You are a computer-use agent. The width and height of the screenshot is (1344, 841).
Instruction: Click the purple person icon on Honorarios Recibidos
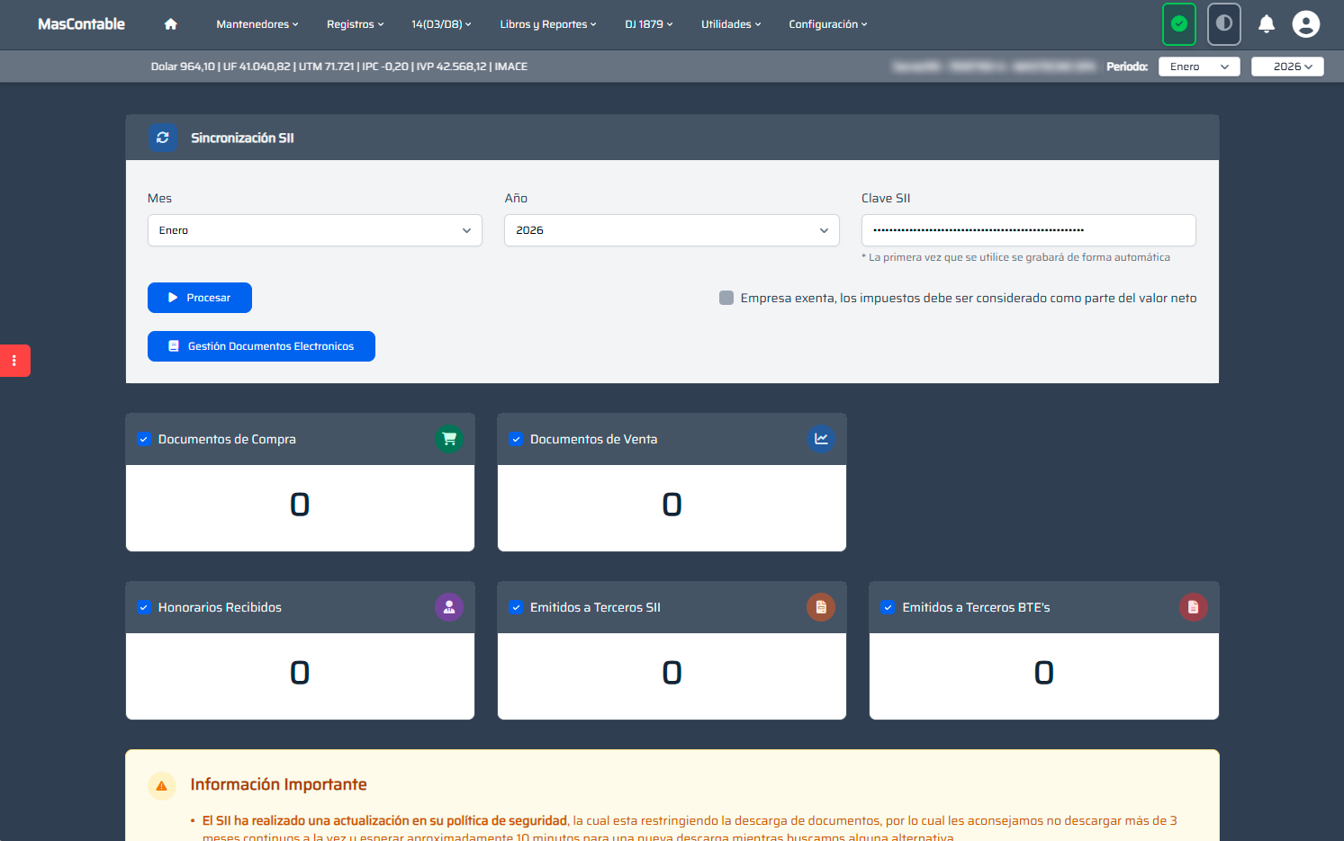click(x=449, y=607)
